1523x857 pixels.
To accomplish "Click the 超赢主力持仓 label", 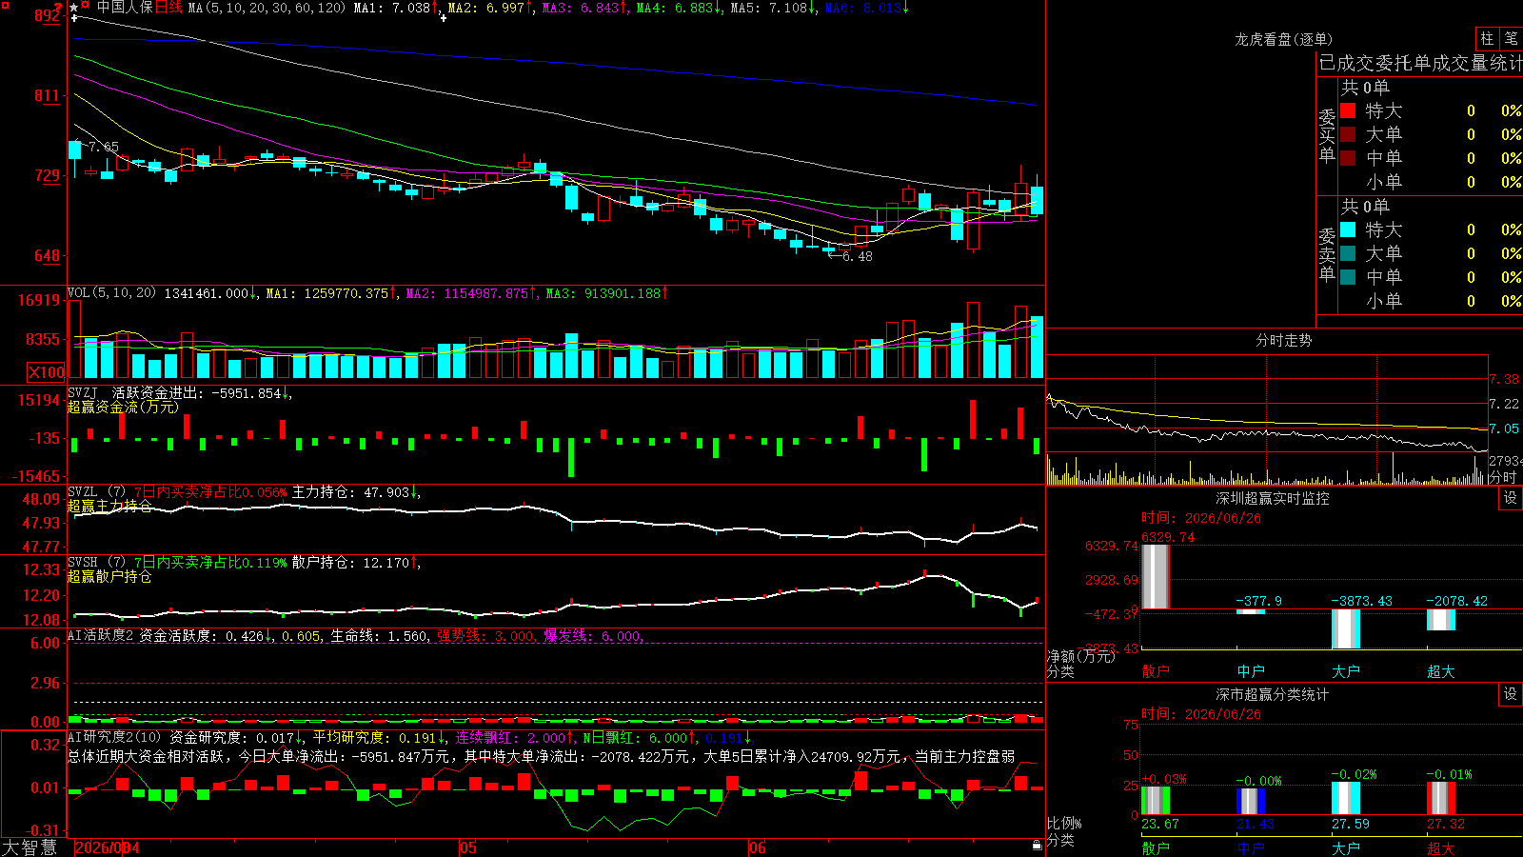I will [109, 506].
